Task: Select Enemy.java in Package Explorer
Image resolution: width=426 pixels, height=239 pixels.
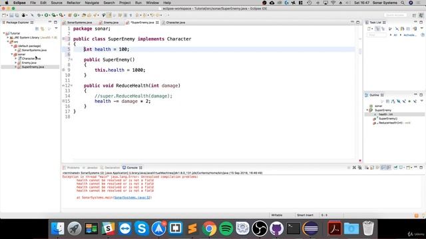Action: [x=29, y=62]
